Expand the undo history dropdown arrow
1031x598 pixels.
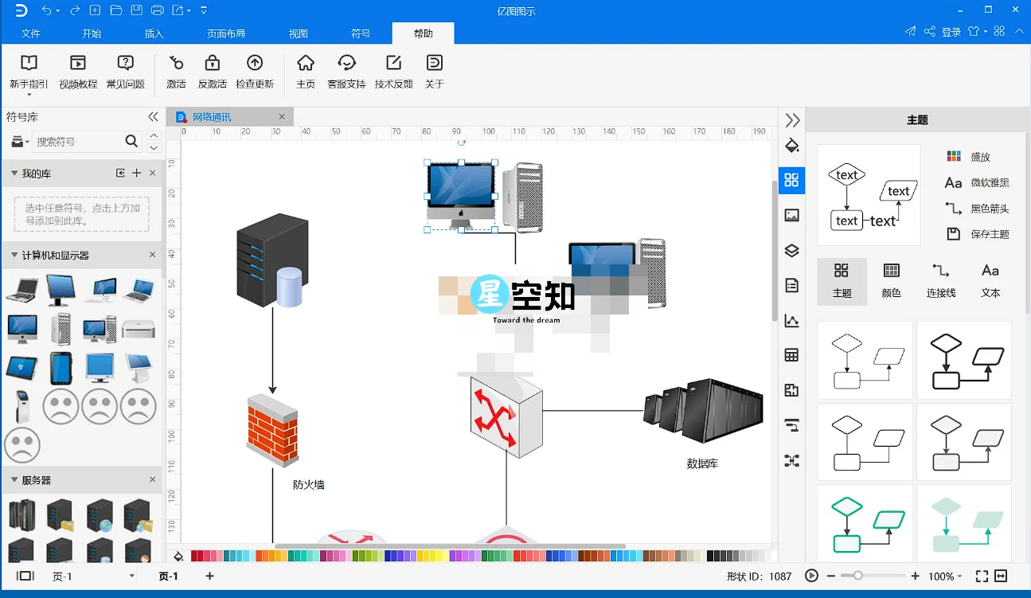pos(58,10)
